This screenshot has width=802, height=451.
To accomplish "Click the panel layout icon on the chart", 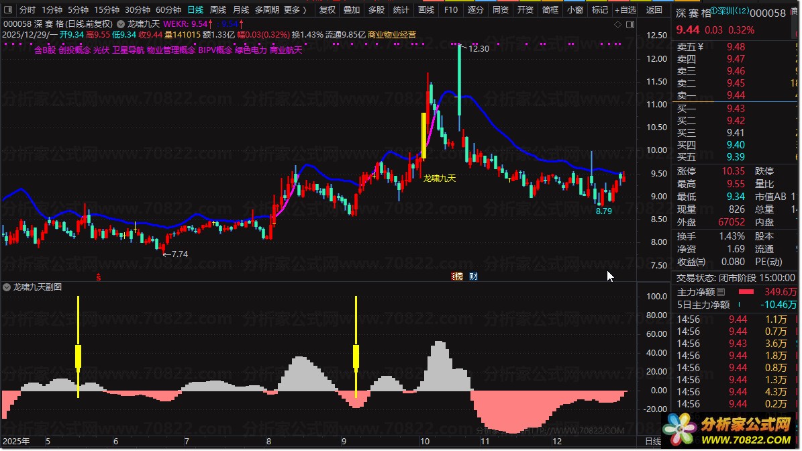I will click(630, 25).
